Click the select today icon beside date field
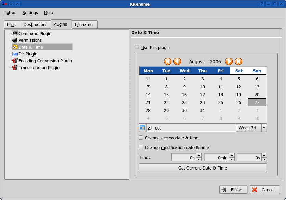This screenshot has width=286, height=200. (x=142, y=128)
